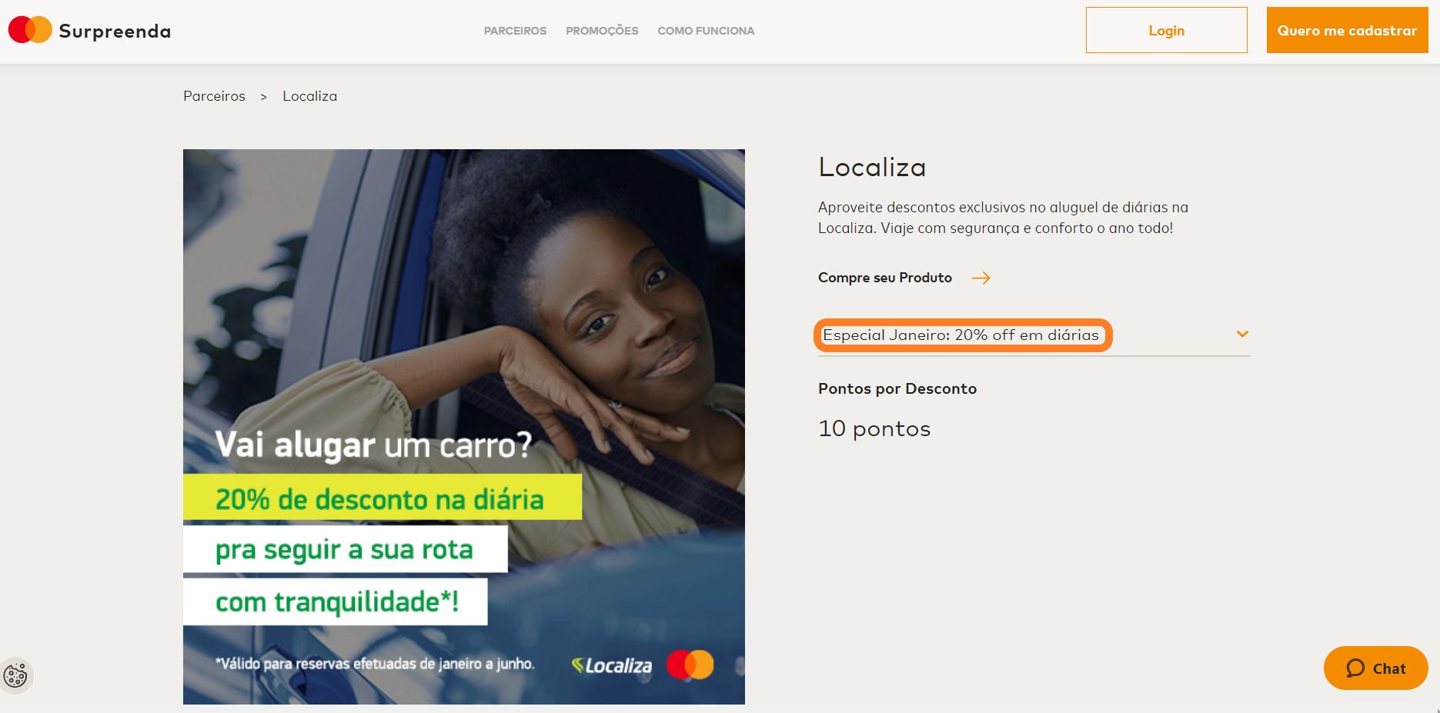1440x713 pixels.
Task: Open the cookie preferences icon
Action: pyautogui.click(x=15, y=676)
